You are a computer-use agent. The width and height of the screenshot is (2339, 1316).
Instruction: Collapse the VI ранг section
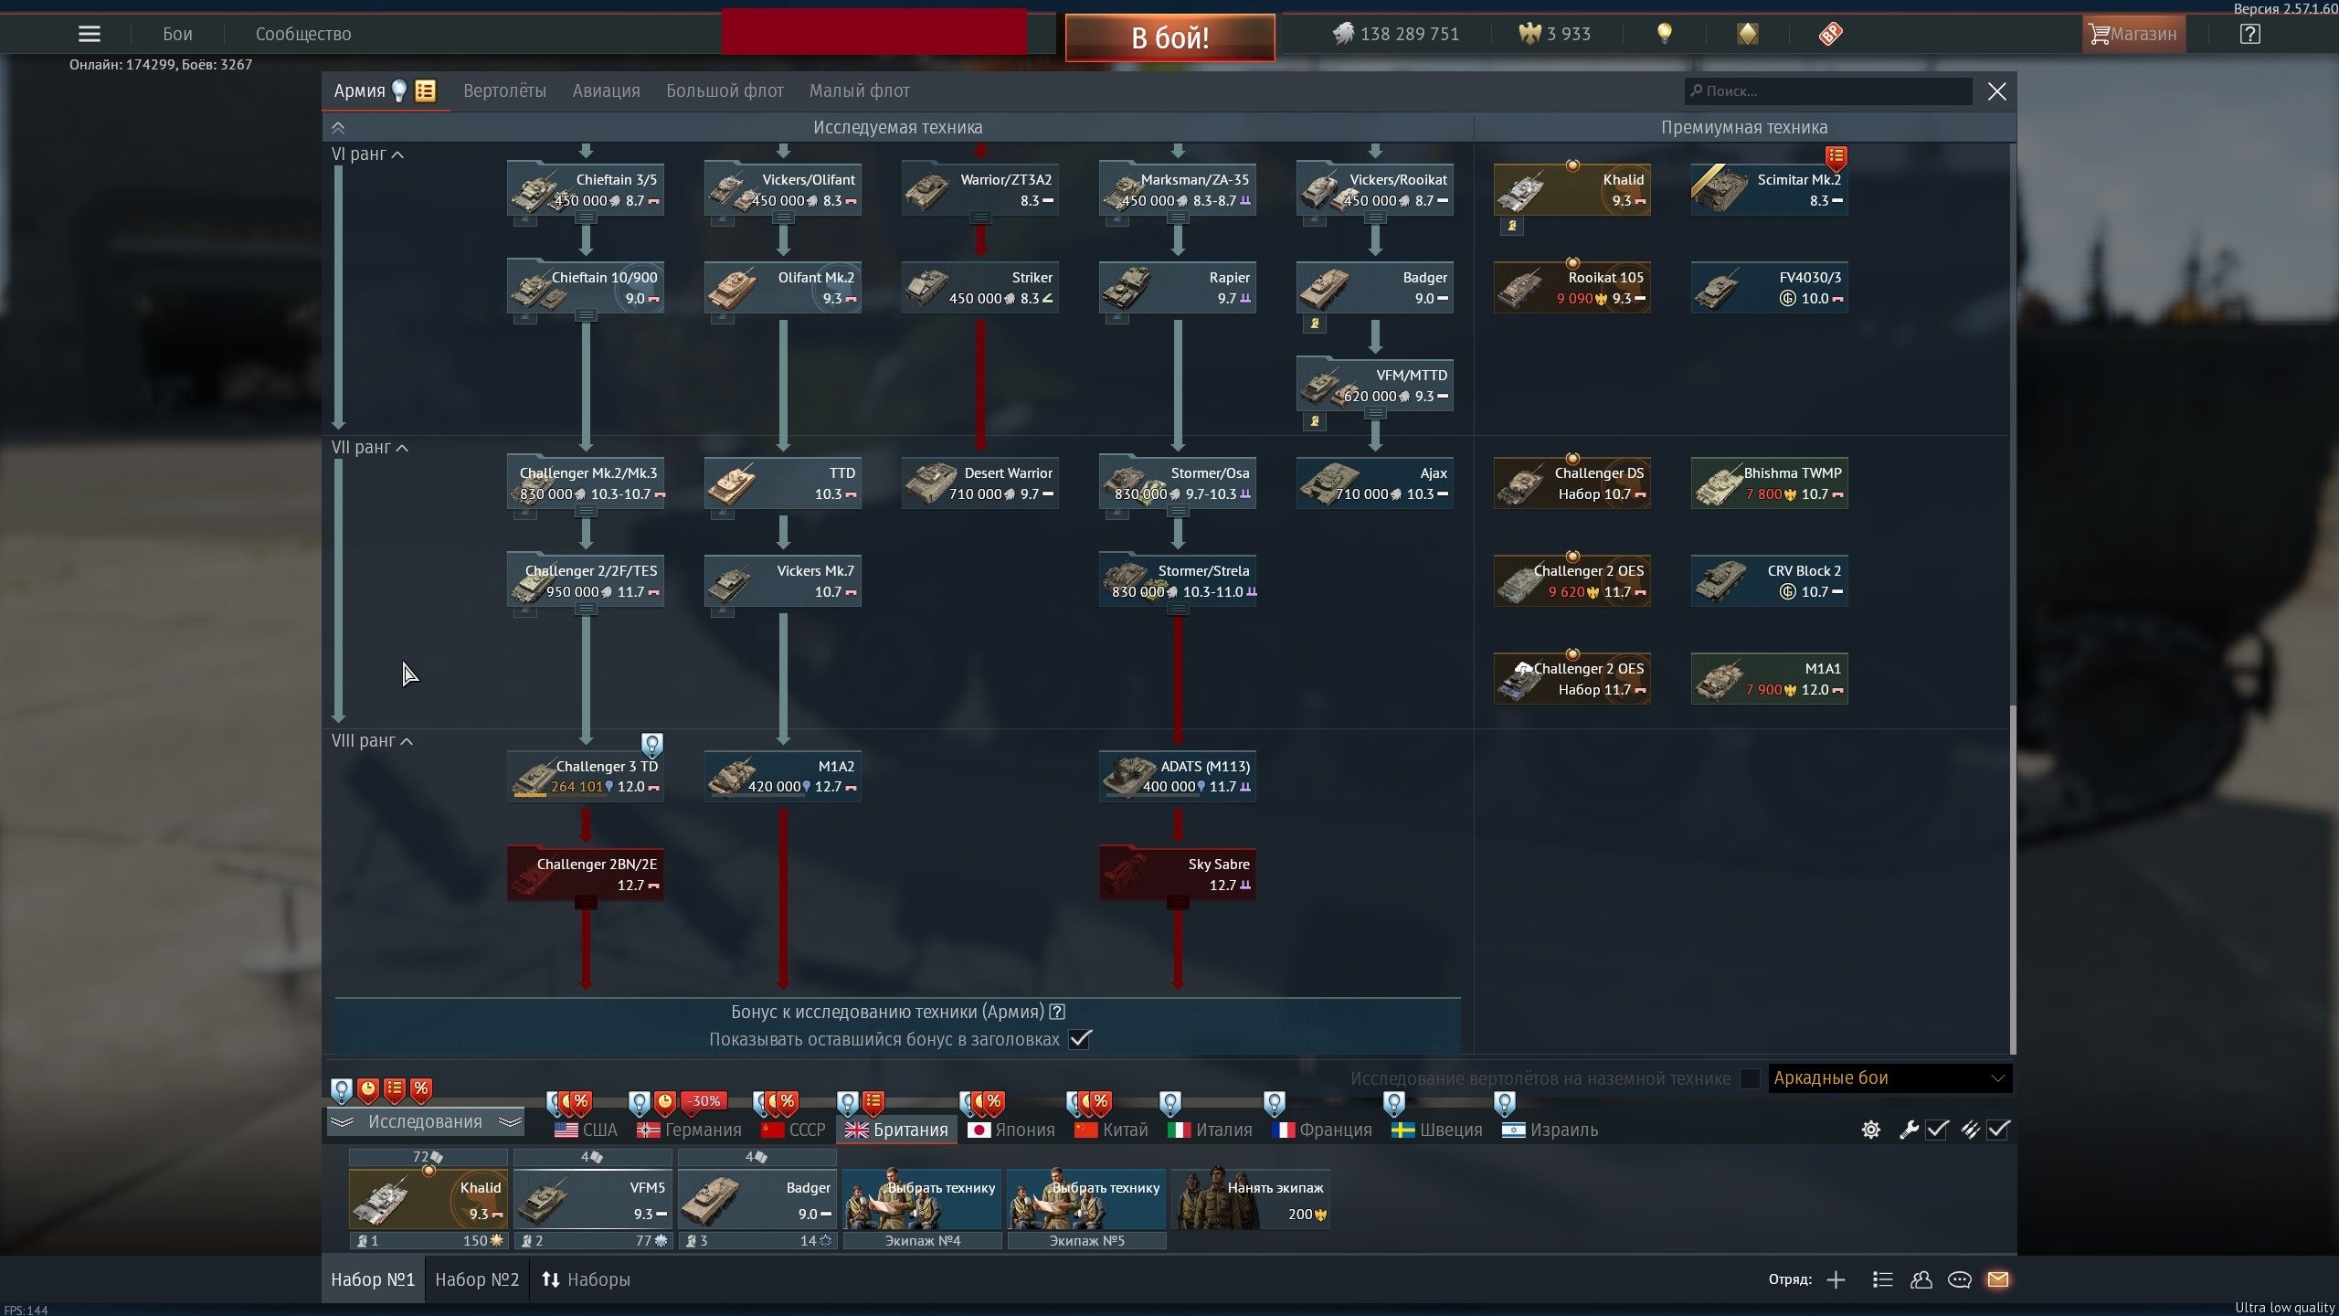tap(367, 154)
